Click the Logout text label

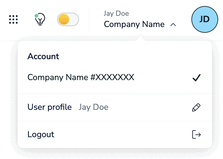point(41,134)
